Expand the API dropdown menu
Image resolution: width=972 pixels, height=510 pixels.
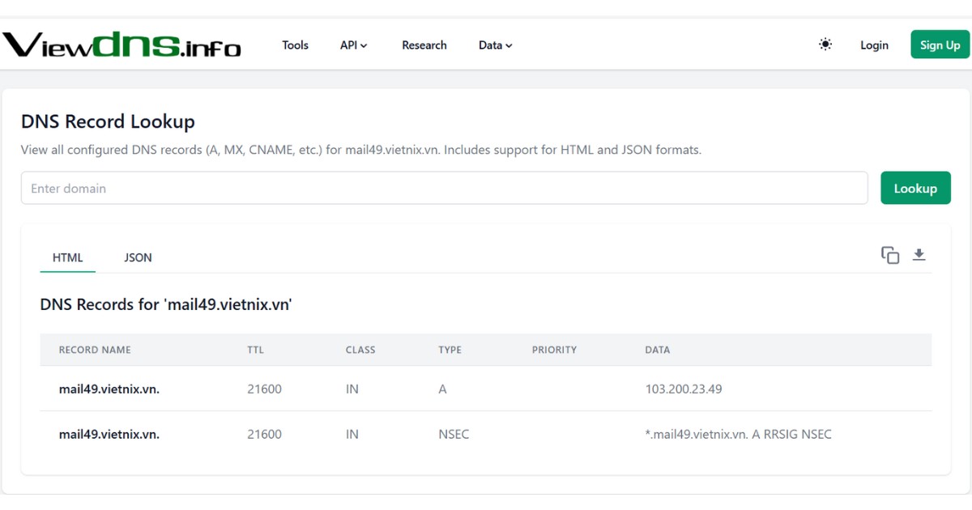(x=354, y=45)
